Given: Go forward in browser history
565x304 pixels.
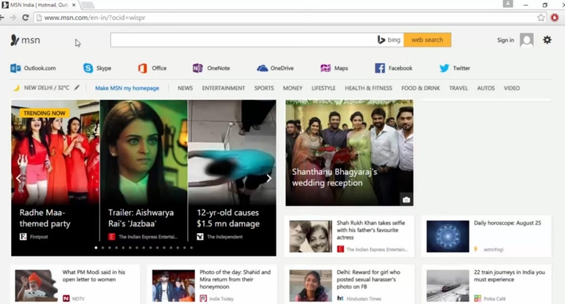Looking at the screenshot, I should 13,17.
